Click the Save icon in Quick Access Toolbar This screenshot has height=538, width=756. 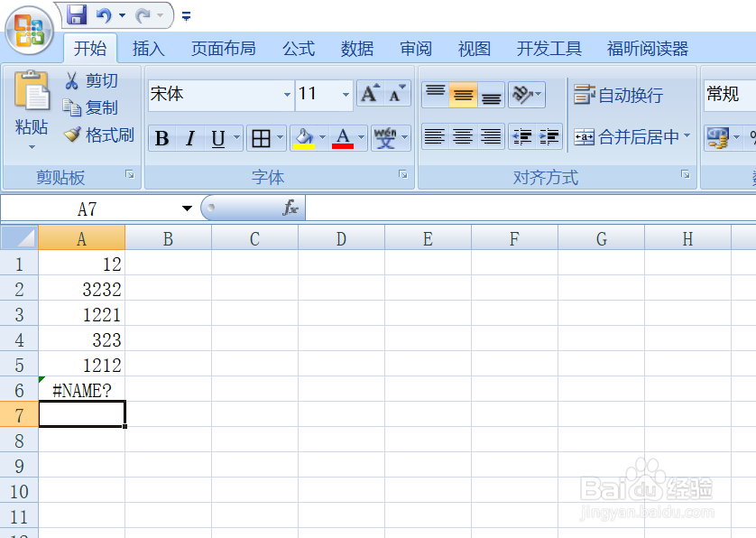pos(78,14)
